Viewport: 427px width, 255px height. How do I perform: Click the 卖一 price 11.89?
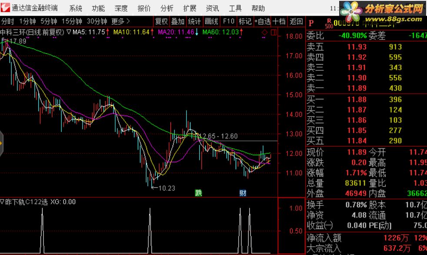pyautogui.click(x=357, y=88)
